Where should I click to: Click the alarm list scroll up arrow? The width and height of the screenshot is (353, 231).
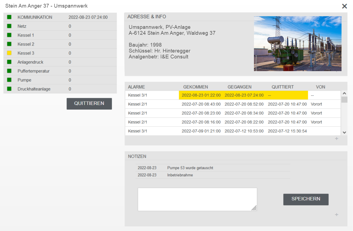(344, 93)
